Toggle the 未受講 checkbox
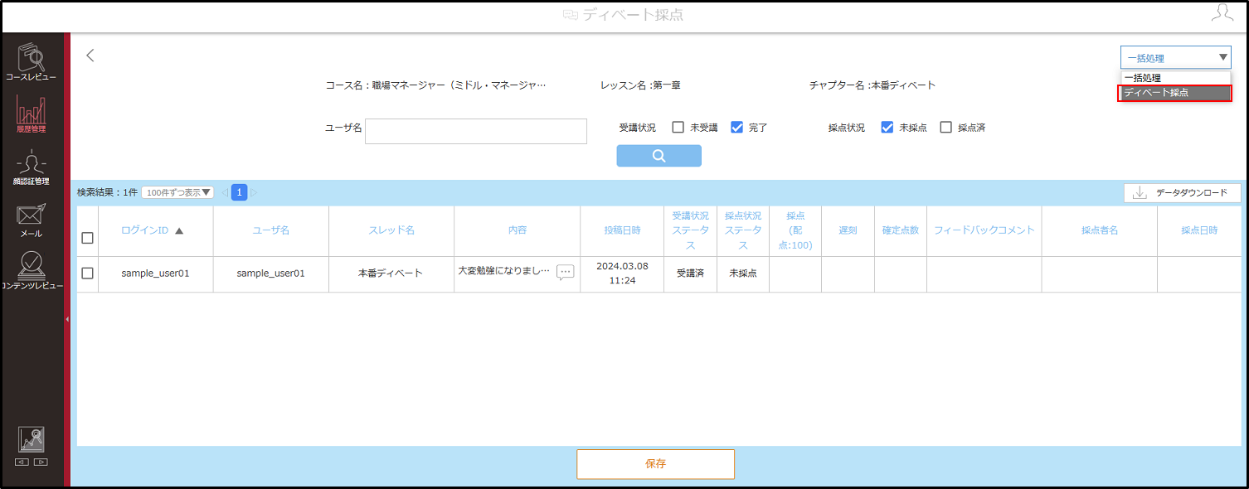Image resolution: width=1249 pixels, height=489 pixels. (678, 128)
